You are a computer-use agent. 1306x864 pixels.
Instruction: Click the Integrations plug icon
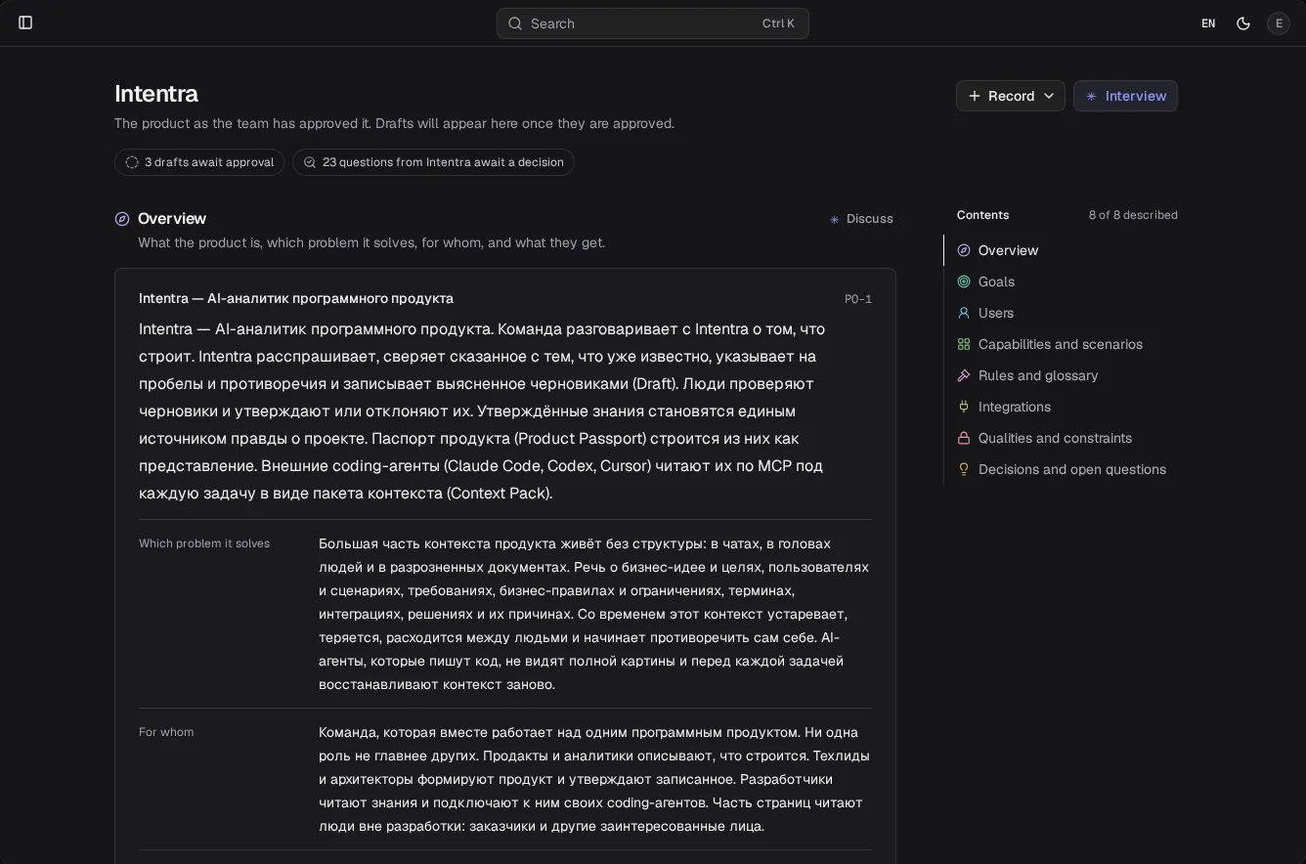pyautogui.click(x=964, y=407)
